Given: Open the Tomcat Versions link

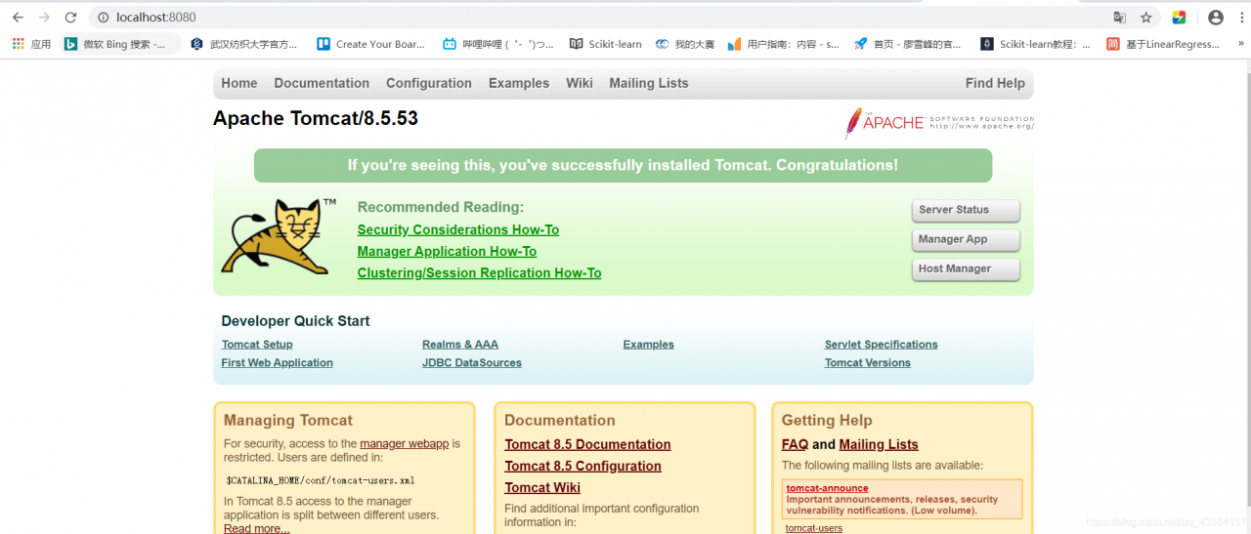Looking at the screenshot, I should pyautogui.click(x=868, y=363).
